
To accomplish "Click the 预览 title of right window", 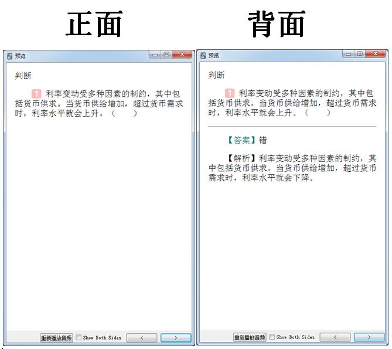I will (214, 56).
